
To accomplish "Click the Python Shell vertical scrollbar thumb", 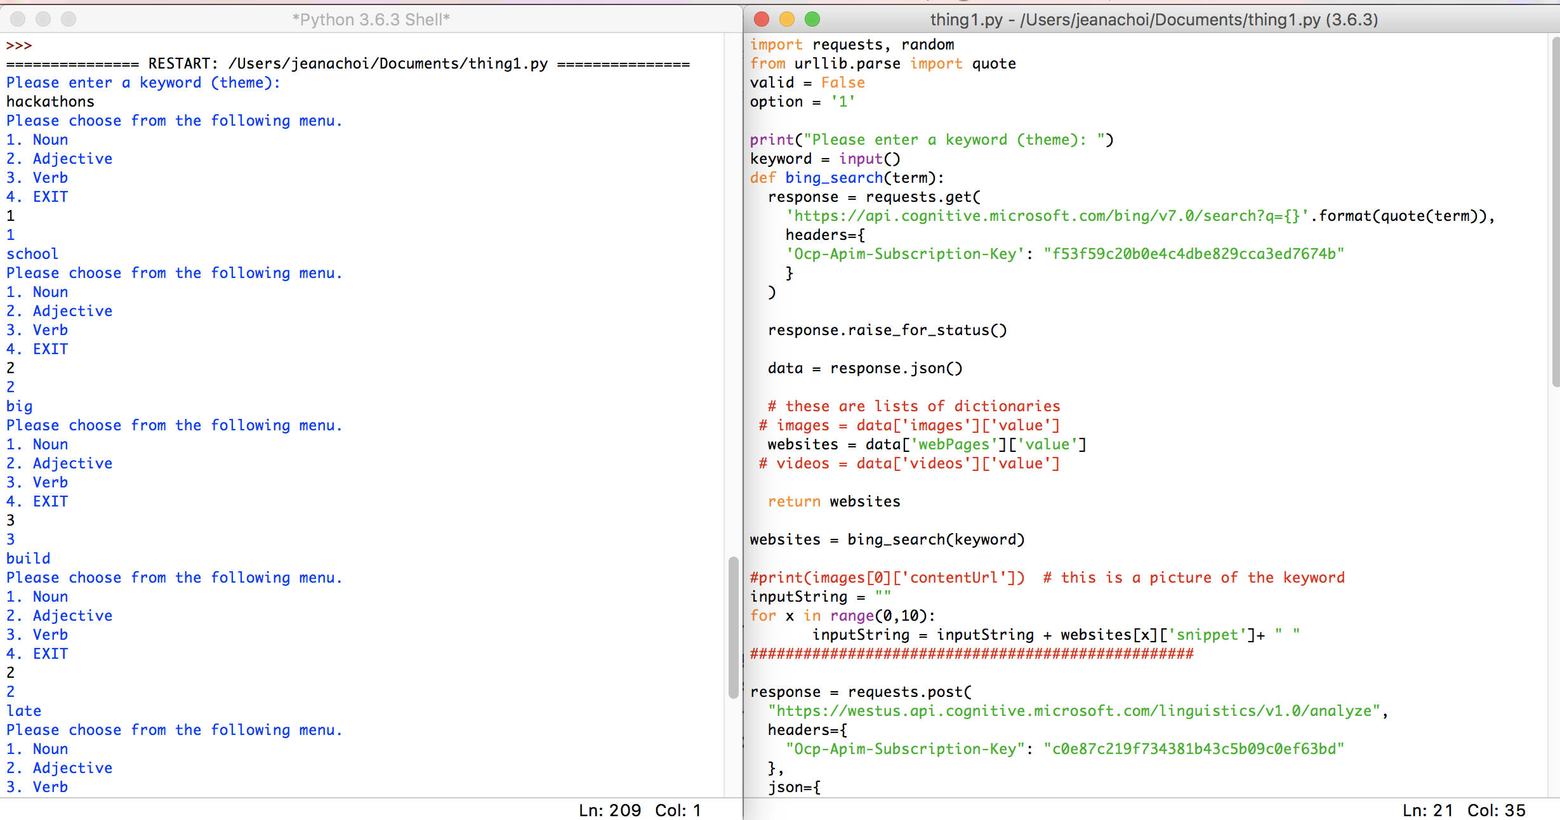I will [x=733, y=627].
